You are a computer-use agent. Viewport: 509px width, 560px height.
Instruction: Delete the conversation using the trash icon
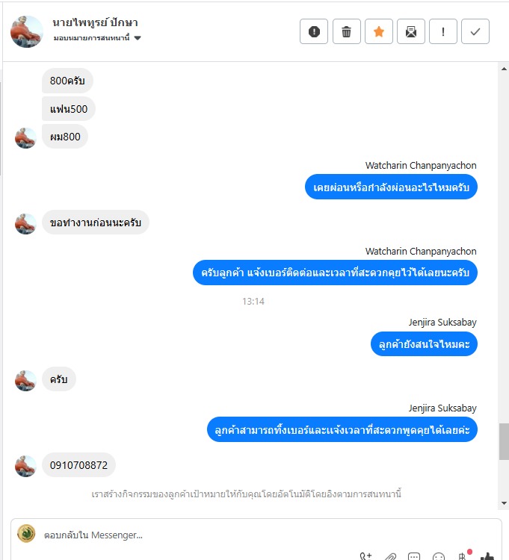[346, 32]
